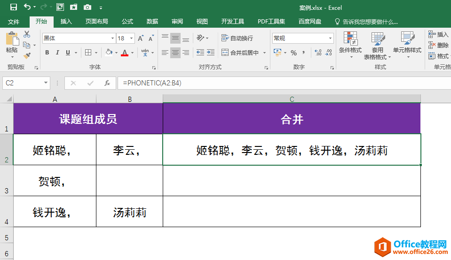Select column C header

(x=292, y=99)
